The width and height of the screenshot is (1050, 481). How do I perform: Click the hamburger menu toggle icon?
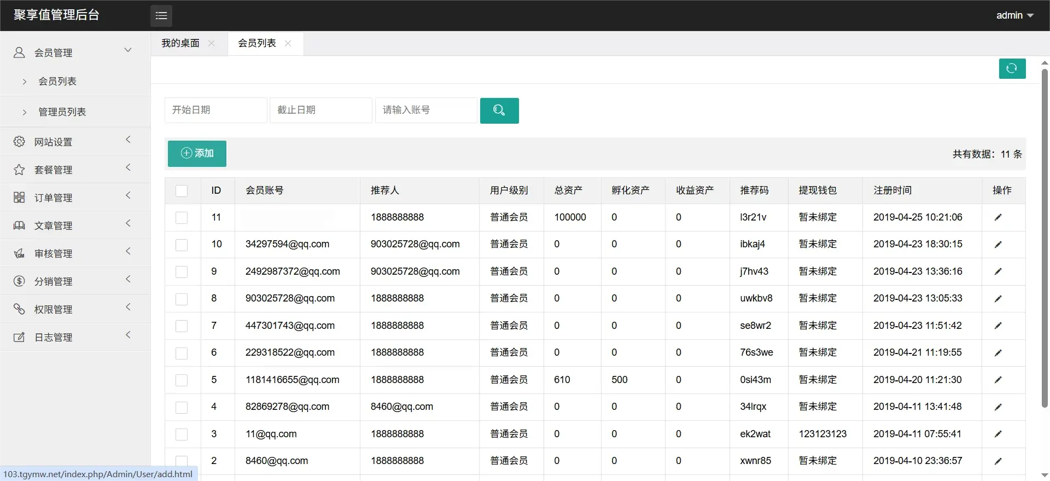click(161, 16)
